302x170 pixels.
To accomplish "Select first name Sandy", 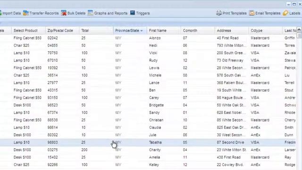I will click(154, 112).
